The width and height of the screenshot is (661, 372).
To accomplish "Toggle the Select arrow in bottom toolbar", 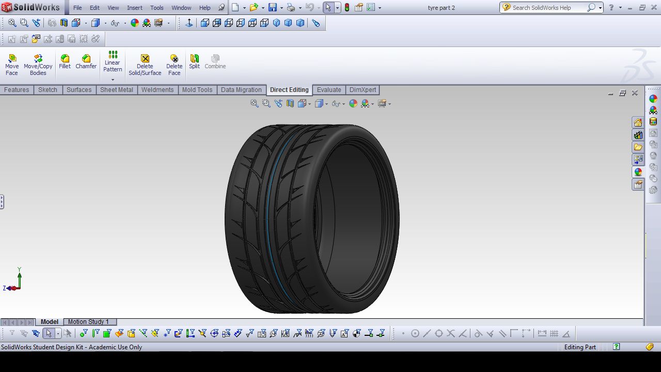I will [x=49, y=334].
